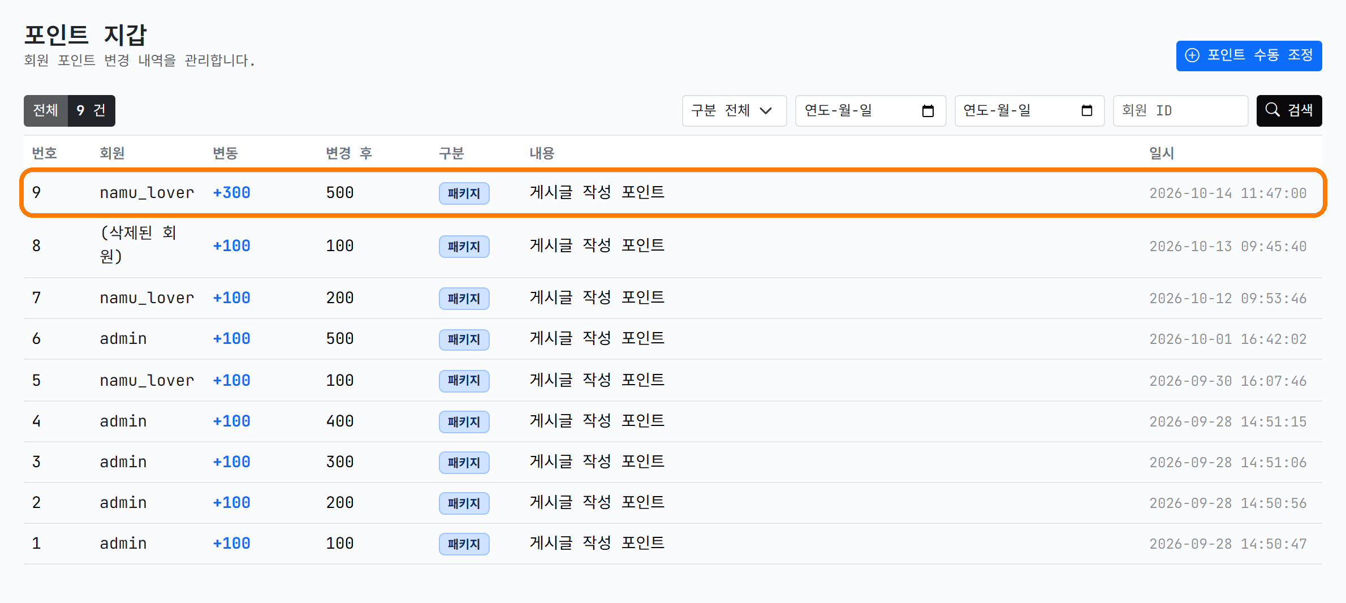Click timestamp 2026-10-01 16:42:02
This screenshot has height=603, width=1346.
click(x=1228, y=339)
